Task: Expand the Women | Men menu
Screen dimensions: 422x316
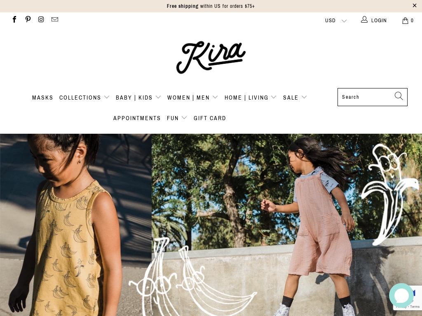Action: (x=192, y=98)
